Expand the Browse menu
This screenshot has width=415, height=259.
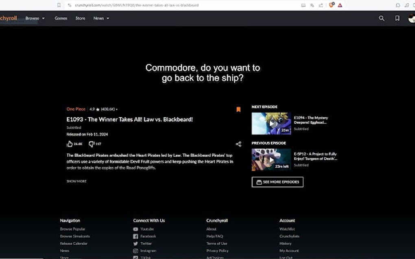click(x=35, y=18)
